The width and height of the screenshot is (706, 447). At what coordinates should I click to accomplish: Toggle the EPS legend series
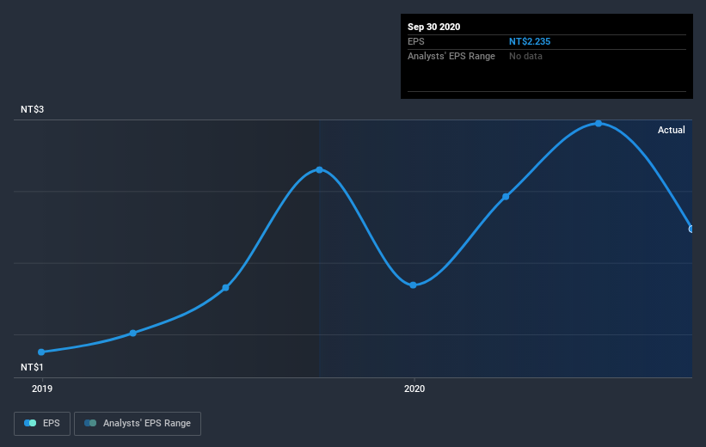(x=42, y=424)
